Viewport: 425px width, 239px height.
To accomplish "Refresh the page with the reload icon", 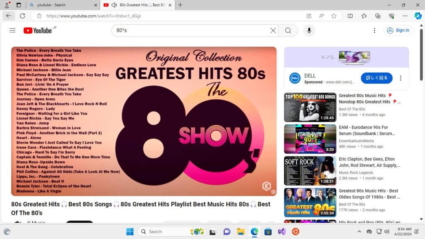I will pos(22,16).
